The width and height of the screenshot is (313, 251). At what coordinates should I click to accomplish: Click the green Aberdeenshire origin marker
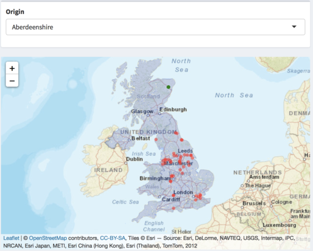[x=168, y=87]
